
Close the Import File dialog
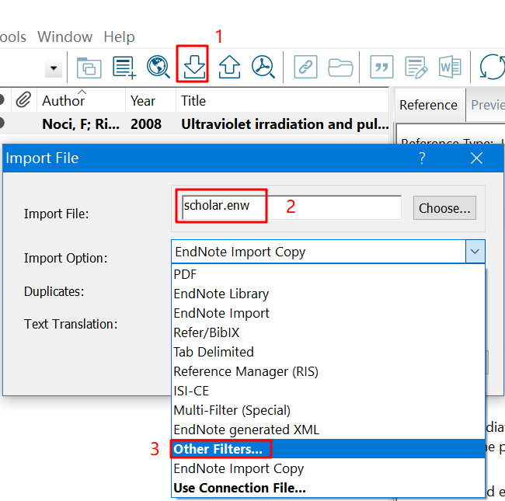tap(477, 158)
